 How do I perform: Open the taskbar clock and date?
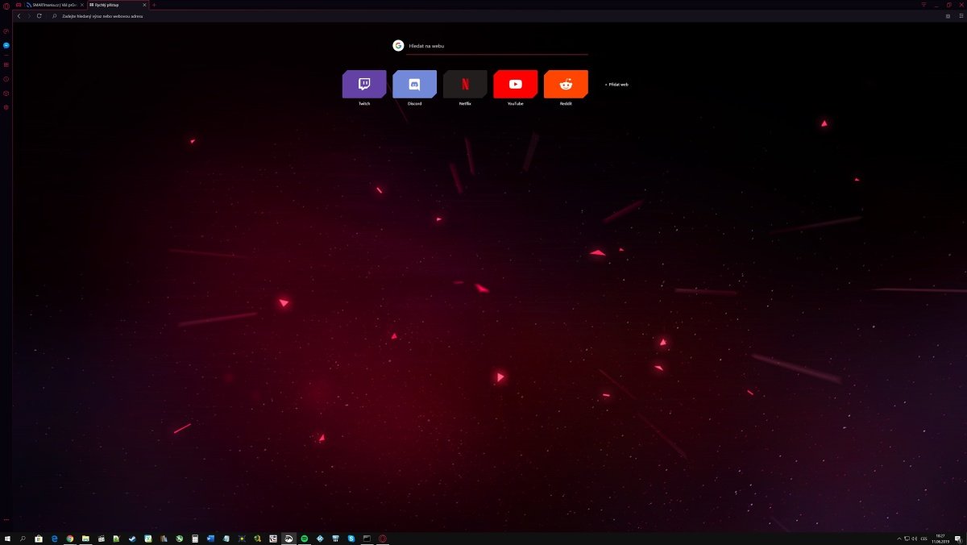point(940,538)
